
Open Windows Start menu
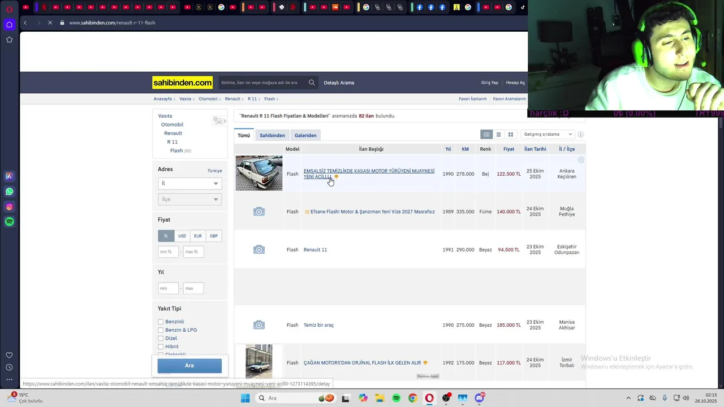point(245,398)
